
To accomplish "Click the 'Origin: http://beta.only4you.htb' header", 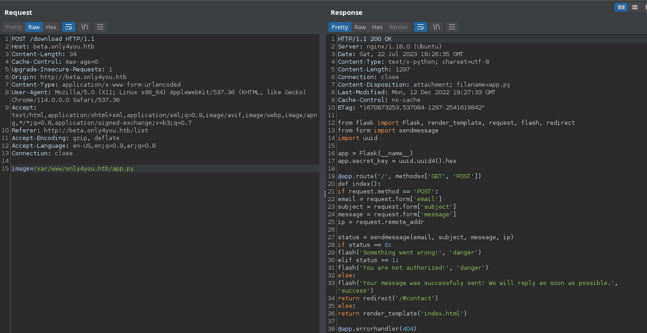I will [x=69, y=77].
